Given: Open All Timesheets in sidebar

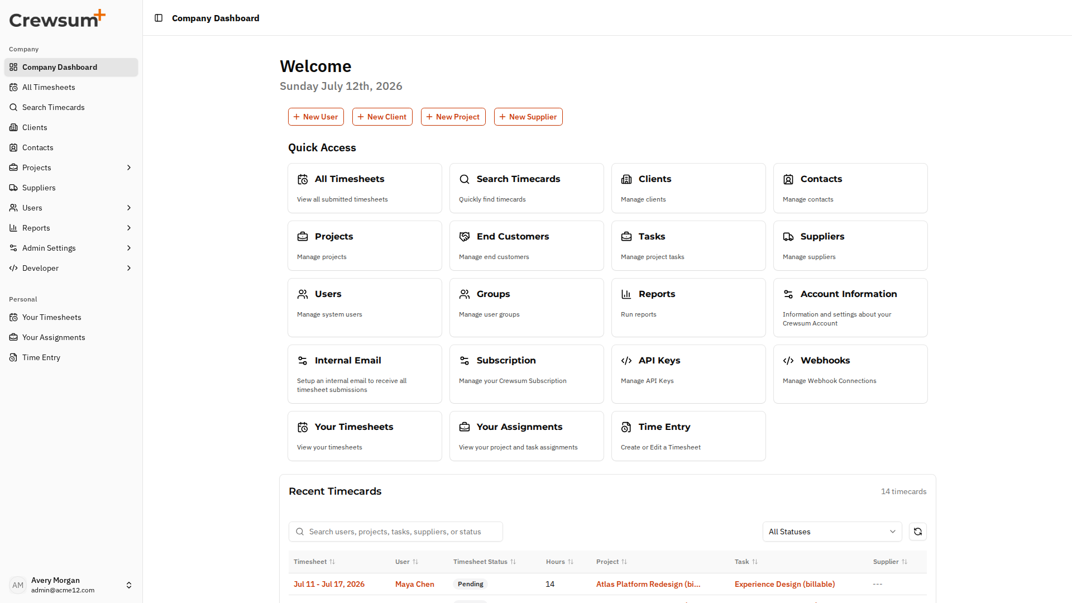Looking at the screenshot, I should coord(71,87).
